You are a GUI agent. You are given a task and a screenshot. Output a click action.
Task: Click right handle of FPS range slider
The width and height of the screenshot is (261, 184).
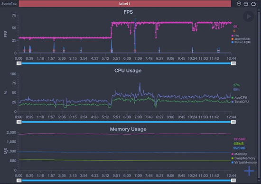[x=233, y=64]
